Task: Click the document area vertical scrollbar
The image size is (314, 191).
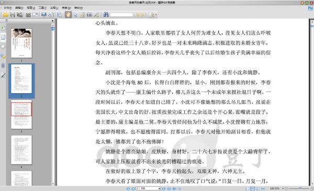Action: coord(312,103)
